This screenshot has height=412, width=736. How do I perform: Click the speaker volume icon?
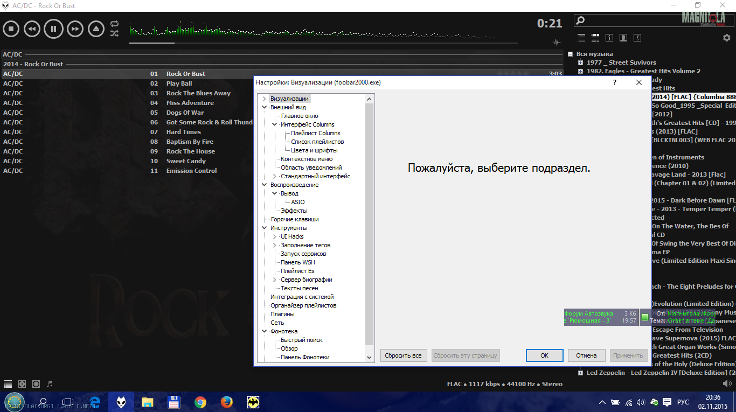tap(727, 383)
